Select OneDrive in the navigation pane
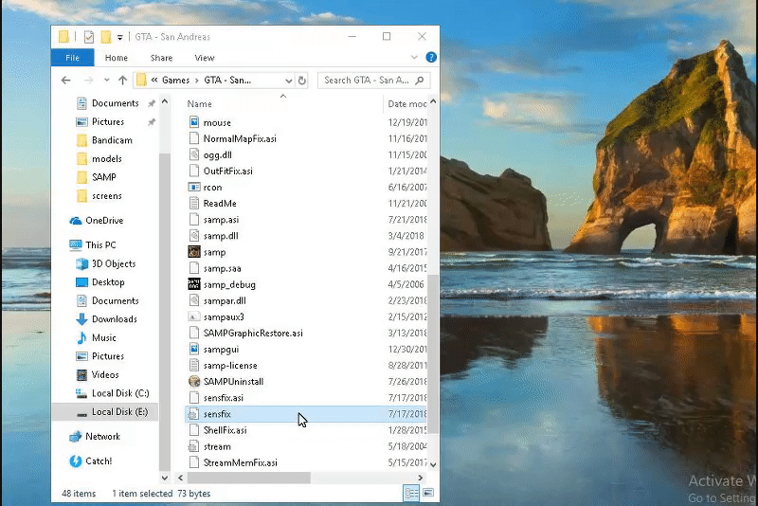This screenshot has height=506, width=758. (104, 221)
